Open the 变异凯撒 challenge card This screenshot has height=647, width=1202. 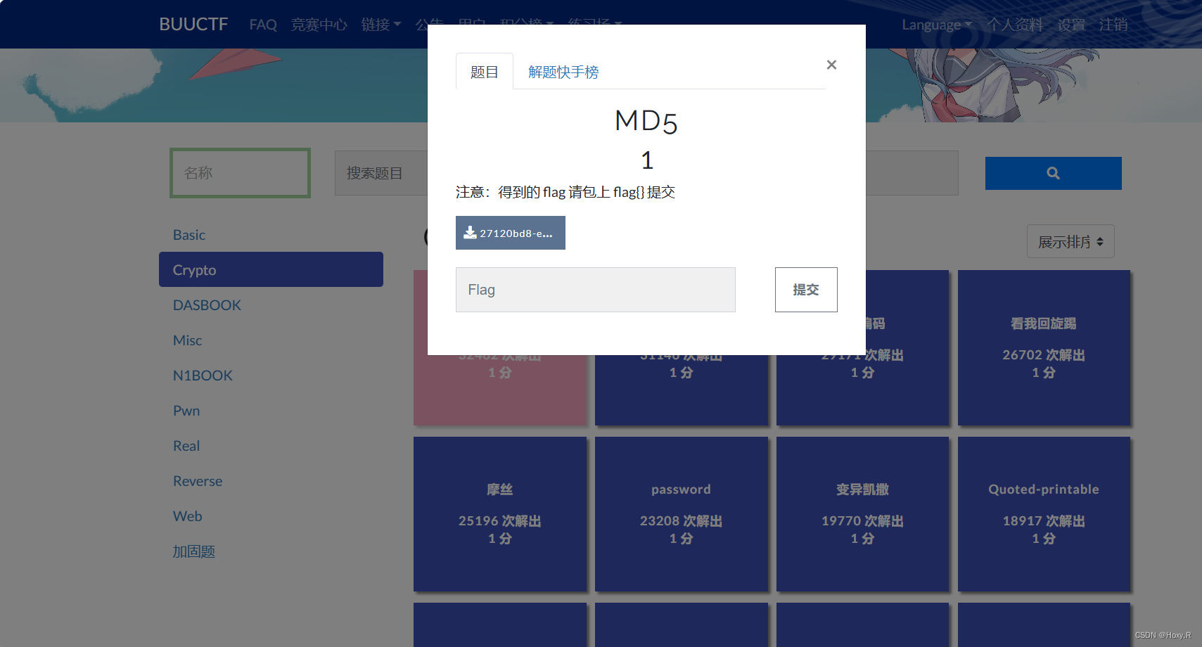tap(863, 514)
